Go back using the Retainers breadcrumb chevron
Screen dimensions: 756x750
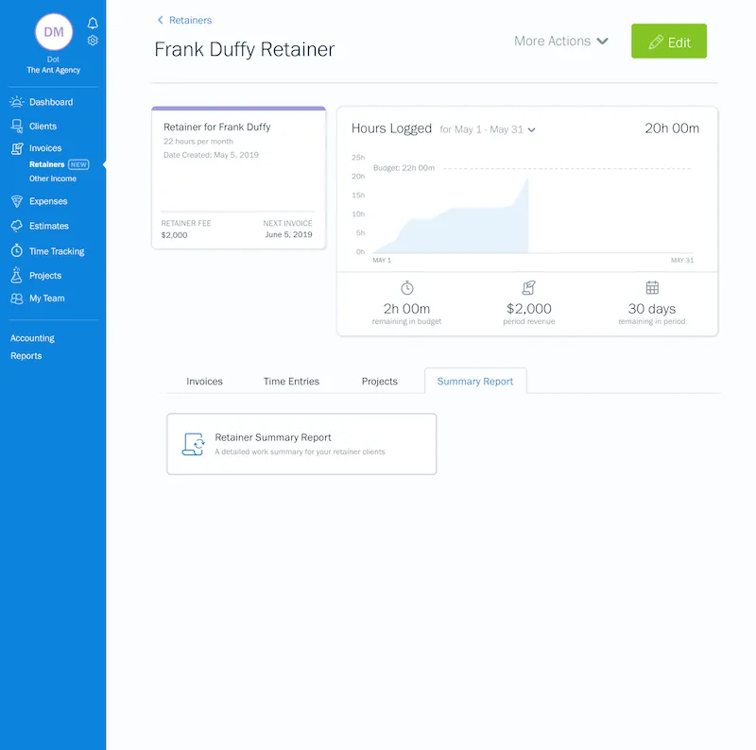tap(161, 20)
